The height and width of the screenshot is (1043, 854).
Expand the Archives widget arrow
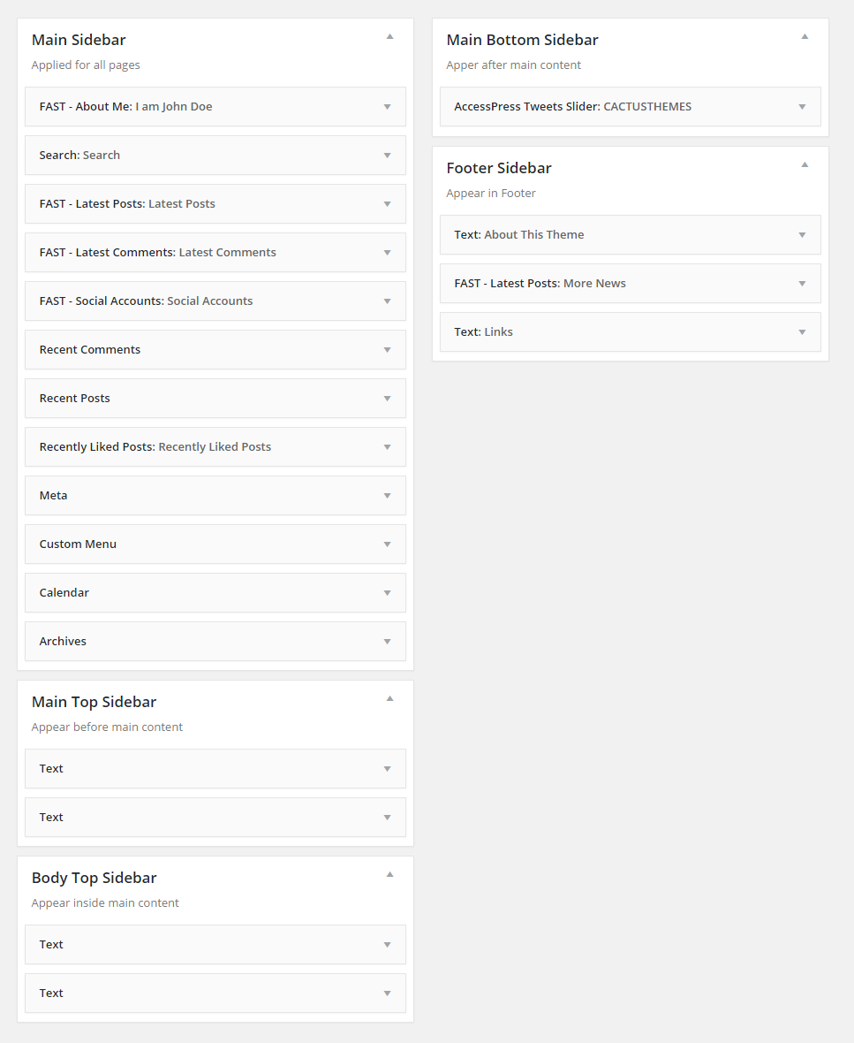pos(387,642)
